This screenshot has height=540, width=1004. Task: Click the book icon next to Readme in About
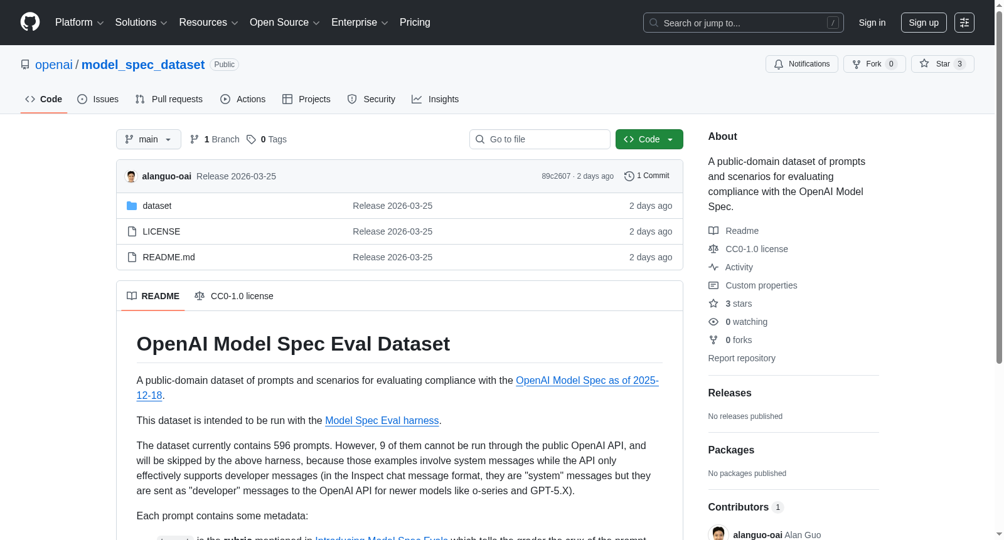713,231
